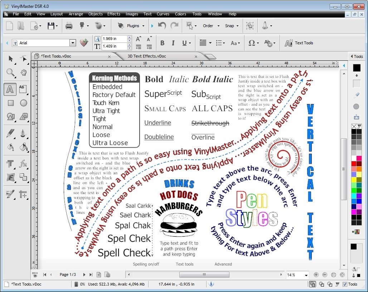Click the Print icon in toolbar
Screen dimensions: 368x292
pyautogui.click(x=69, y=26)
